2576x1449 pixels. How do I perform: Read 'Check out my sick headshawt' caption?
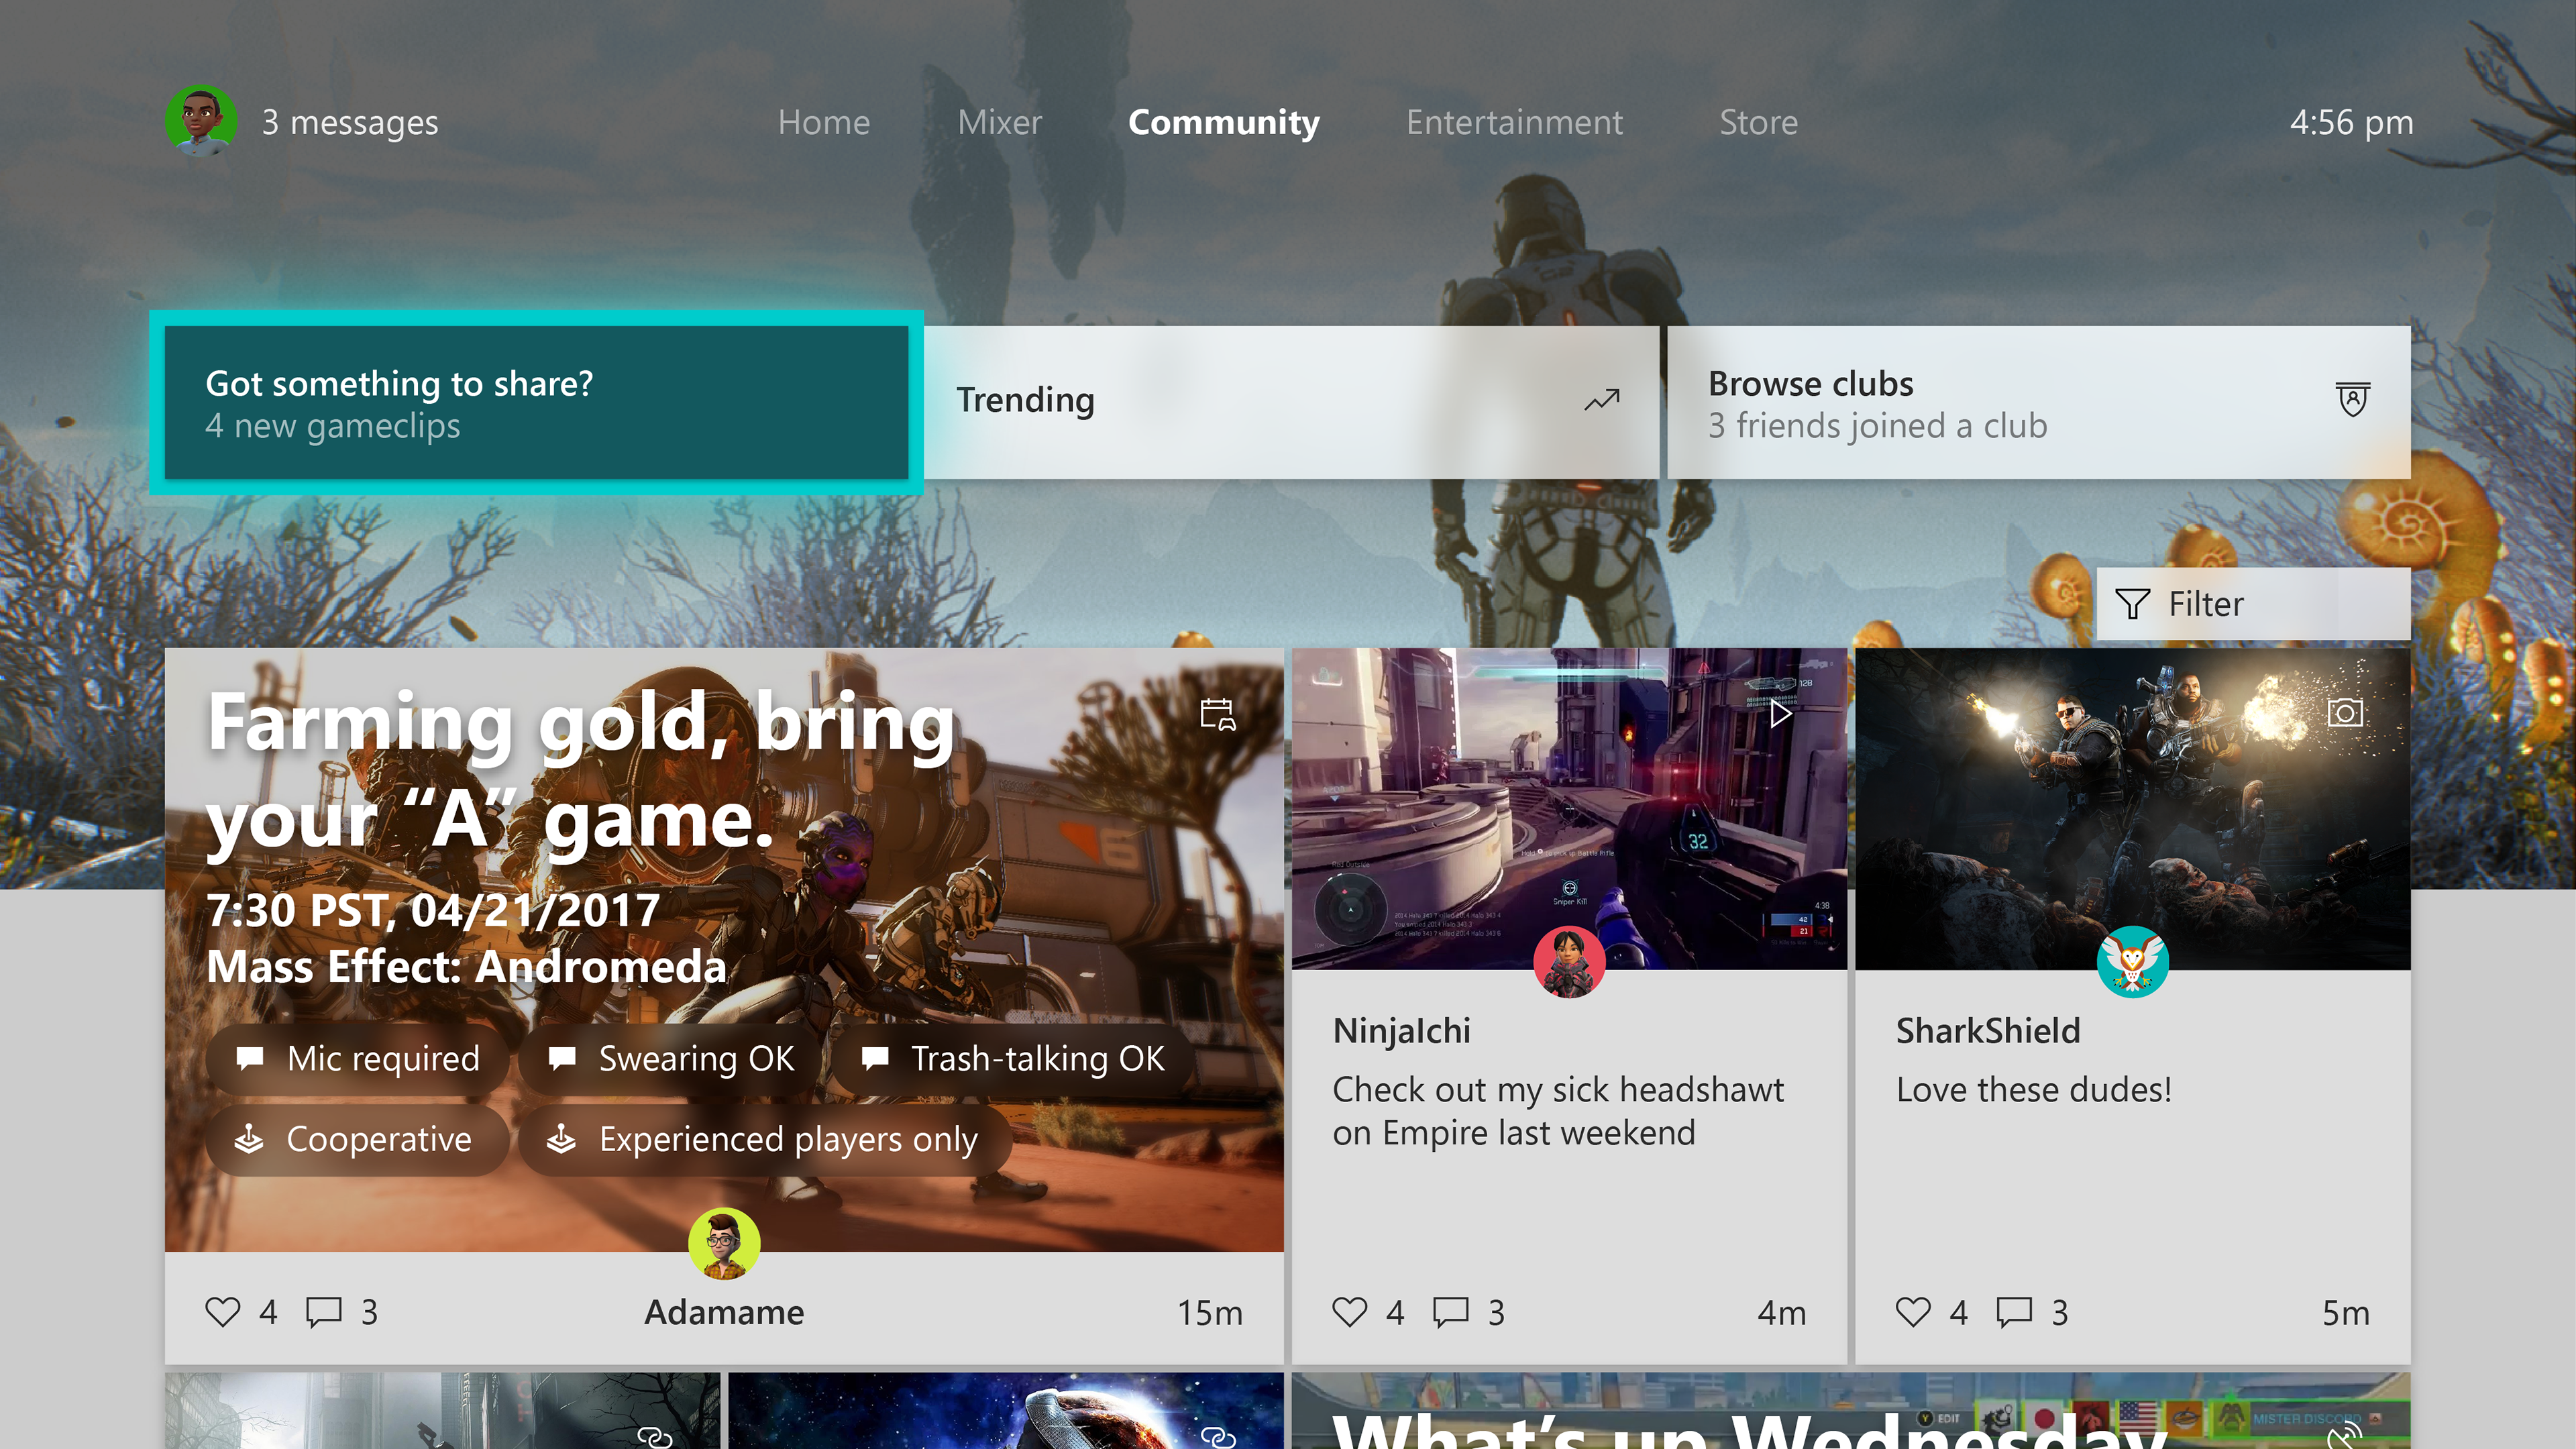(1557, 1111)
